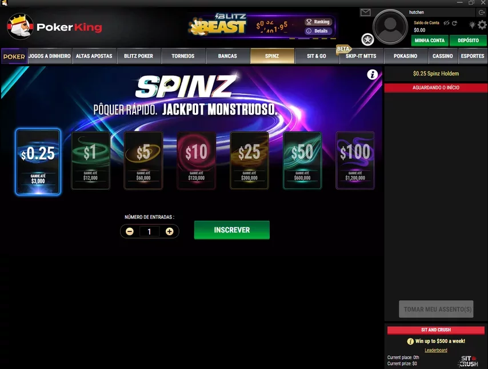Switch to the Torneios tab
Screen dimensions: 488x369
pyautogui.click(x=183, y=56)
